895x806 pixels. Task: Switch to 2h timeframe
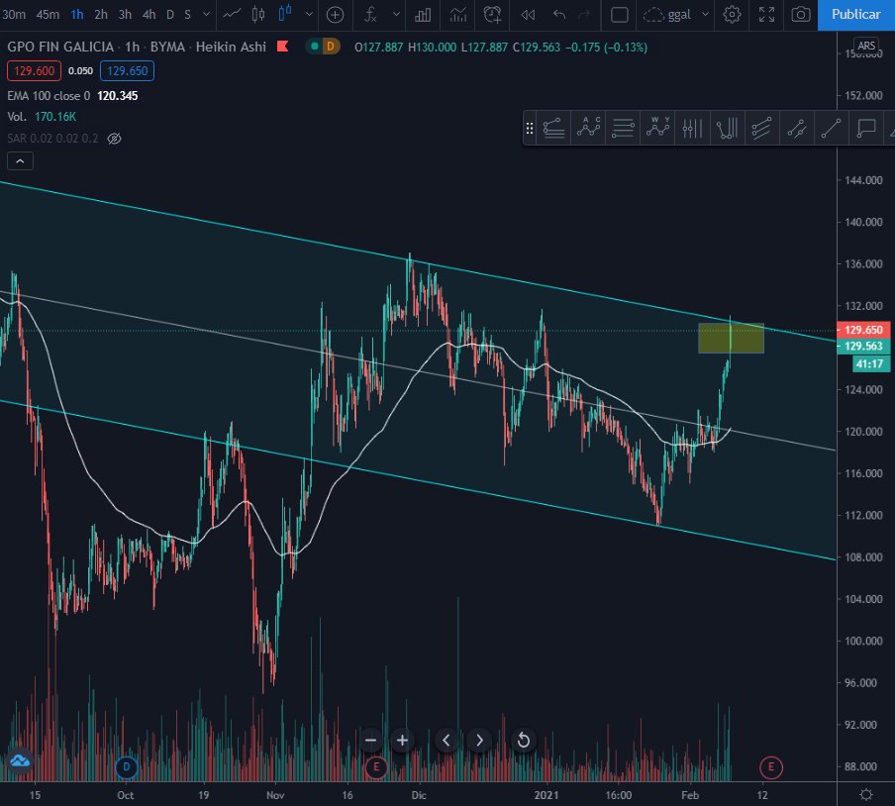(x=100, y=14)
